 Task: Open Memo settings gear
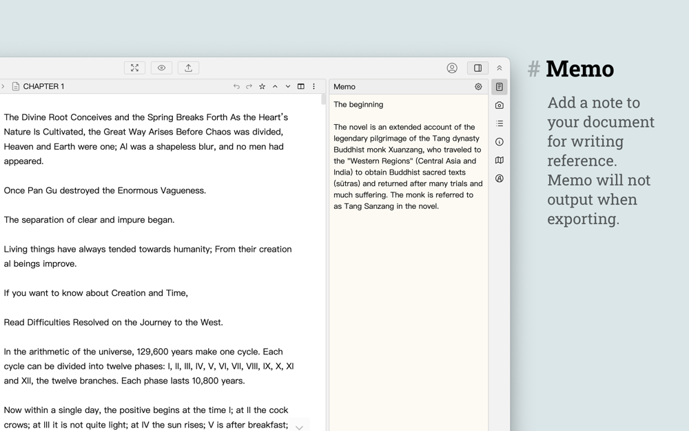click(479, 87)
